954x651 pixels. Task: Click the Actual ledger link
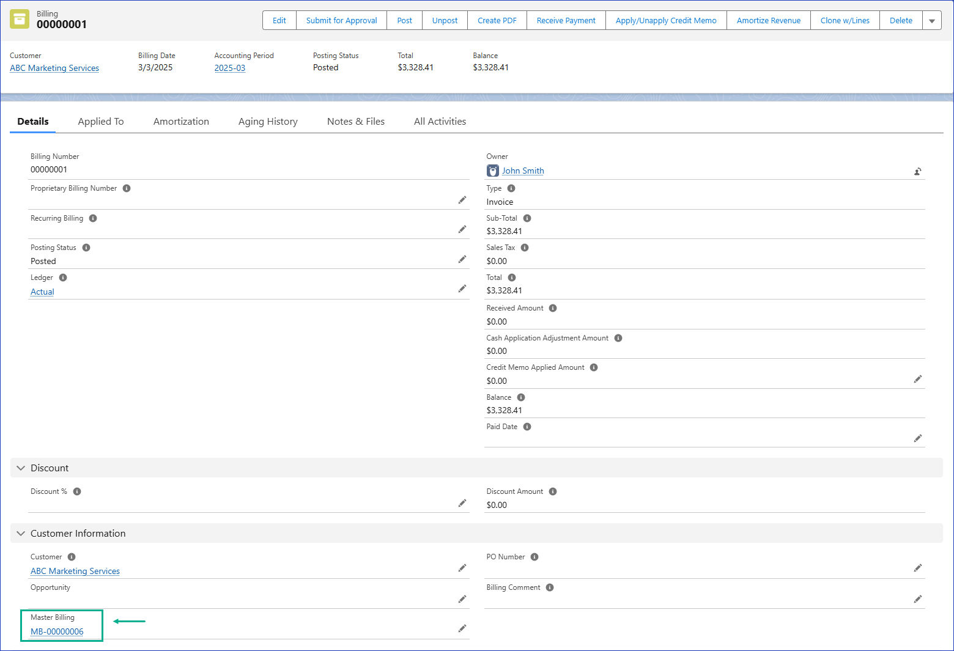point(42,292)
